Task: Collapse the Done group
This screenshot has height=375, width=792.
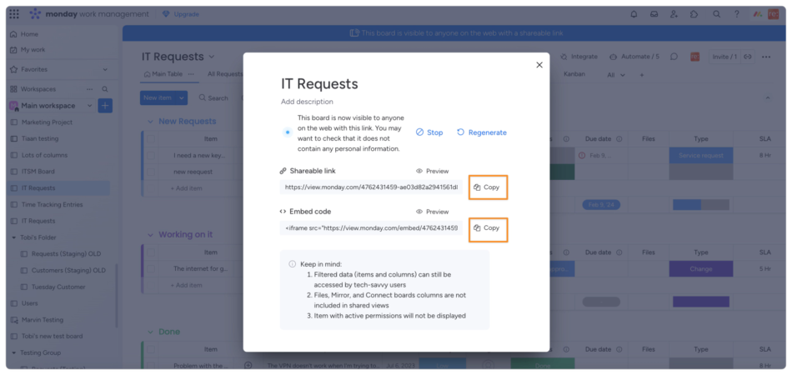Action: click(150, 332)
